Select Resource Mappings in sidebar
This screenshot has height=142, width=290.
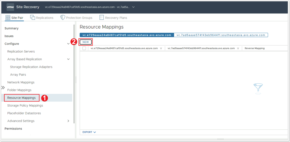click(x=21, y=98)
